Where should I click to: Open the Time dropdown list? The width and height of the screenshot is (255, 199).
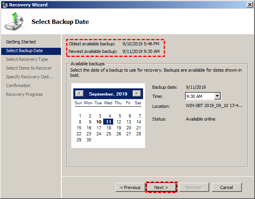[217, 96]
